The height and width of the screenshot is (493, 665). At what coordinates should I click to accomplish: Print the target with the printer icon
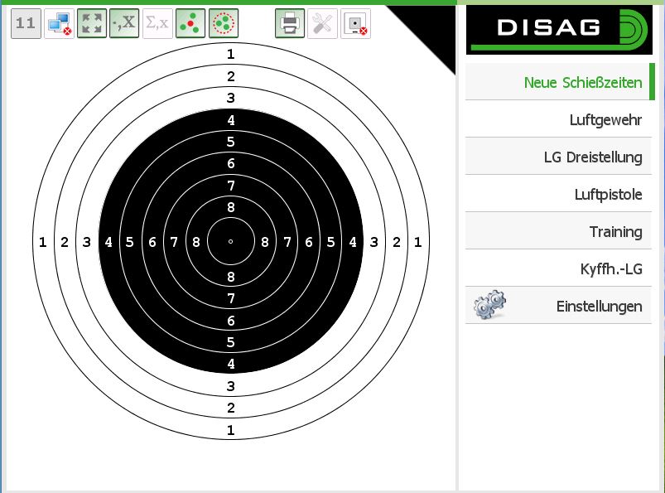tap(290, 23)
